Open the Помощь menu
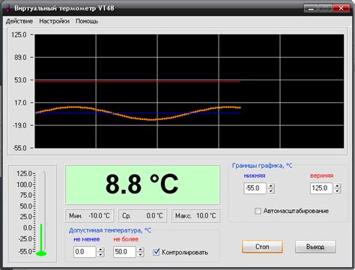Viewport: 355px width, 270px height. click(87, 21)
